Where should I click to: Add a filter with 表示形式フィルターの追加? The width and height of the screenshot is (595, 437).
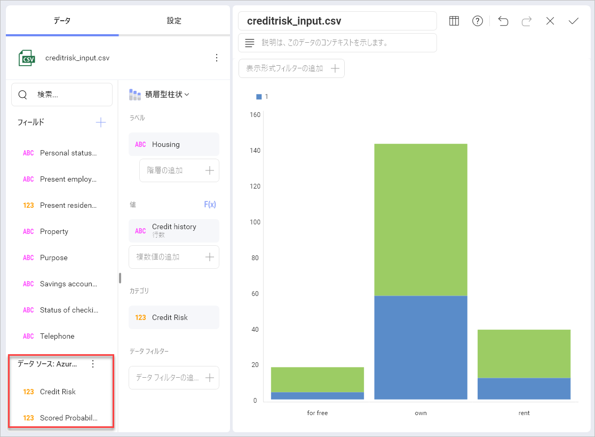[291, 68]
